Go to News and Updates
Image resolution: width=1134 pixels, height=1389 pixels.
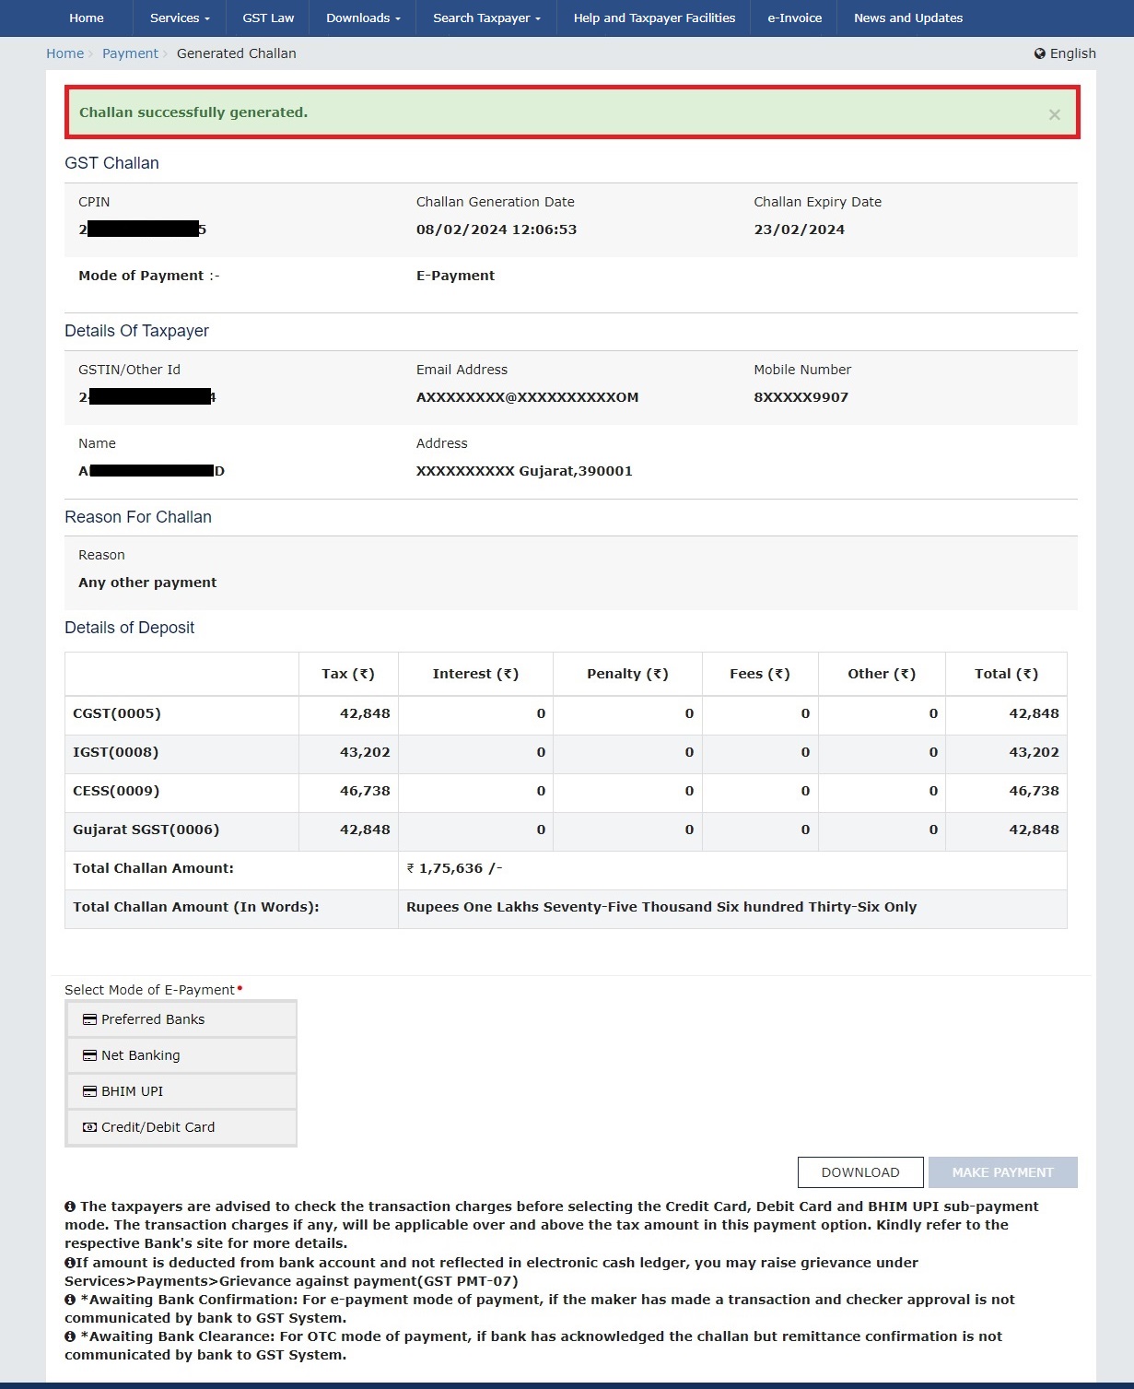point(907,18)
